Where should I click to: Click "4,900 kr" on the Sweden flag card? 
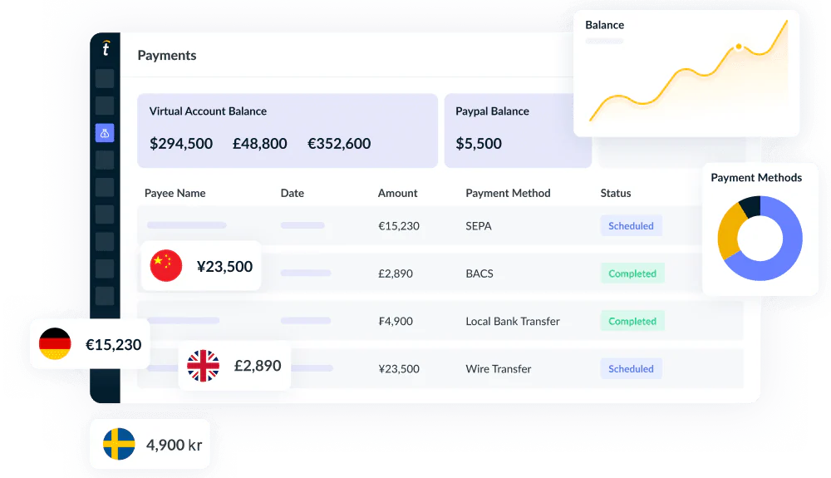click(x=174, y=445)
